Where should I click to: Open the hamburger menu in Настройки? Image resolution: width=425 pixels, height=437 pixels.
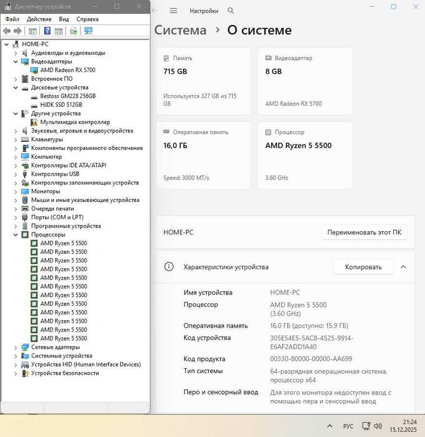pyautogui.click(x=174, y=11)
